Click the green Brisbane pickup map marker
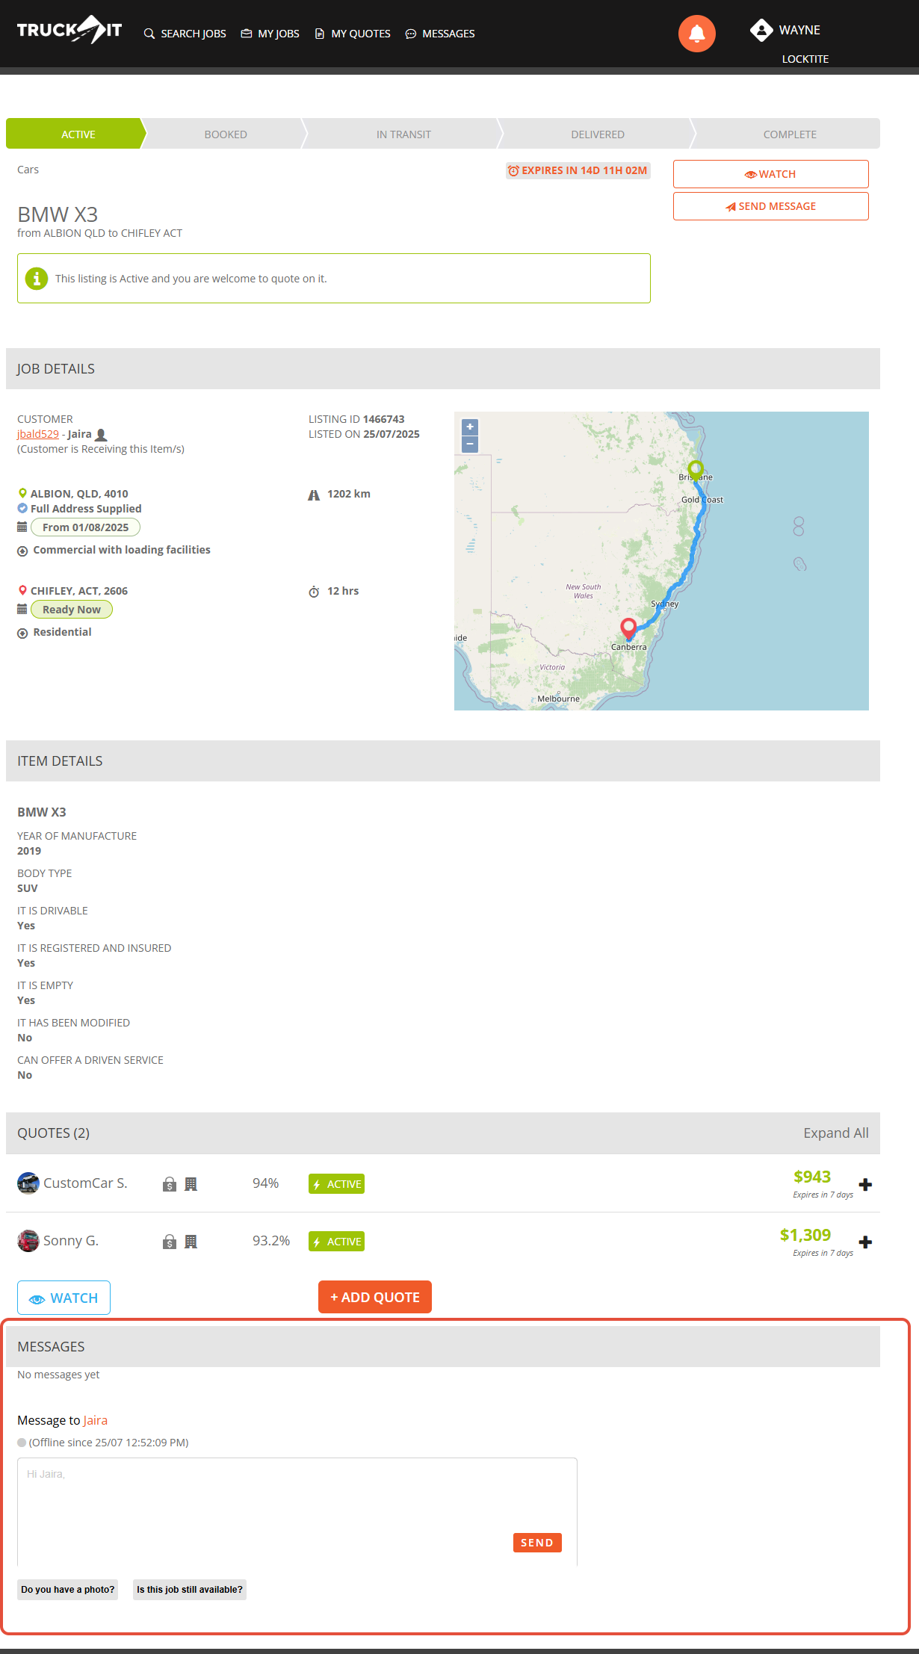This screenshot has height=1654, width=919. point(696,470)
